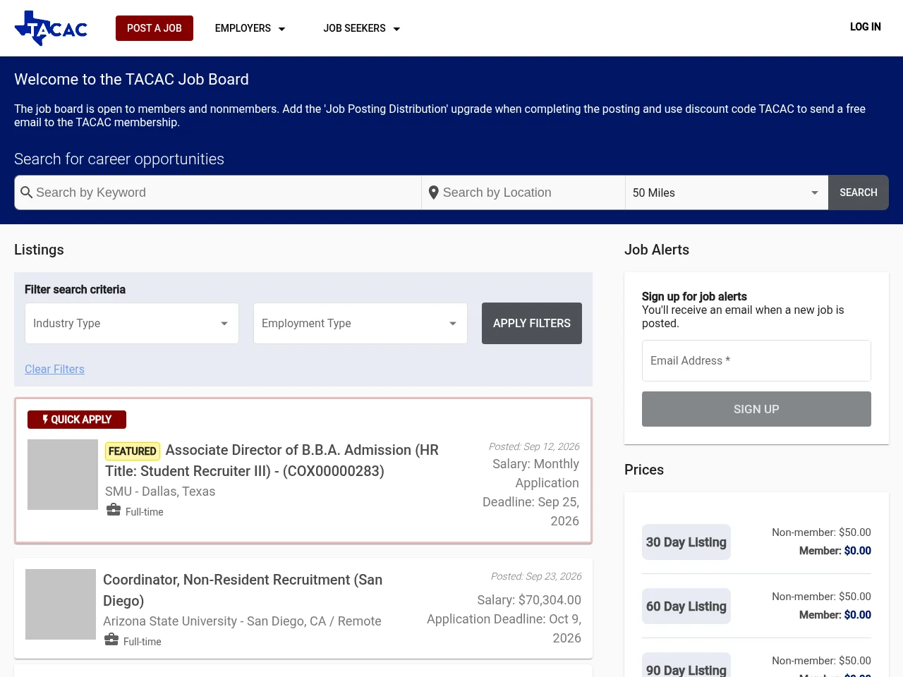The height and width of the screenshot is (677, 903).
Task: Click 'Salary: $70,304.00' text
Action: tap(529, 600)
